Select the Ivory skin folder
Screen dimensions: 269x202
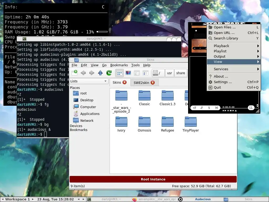121,124
